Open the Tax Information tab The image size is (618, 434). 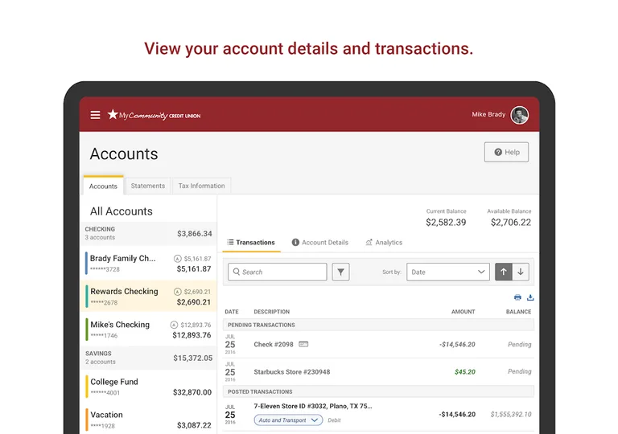point(201,186)
